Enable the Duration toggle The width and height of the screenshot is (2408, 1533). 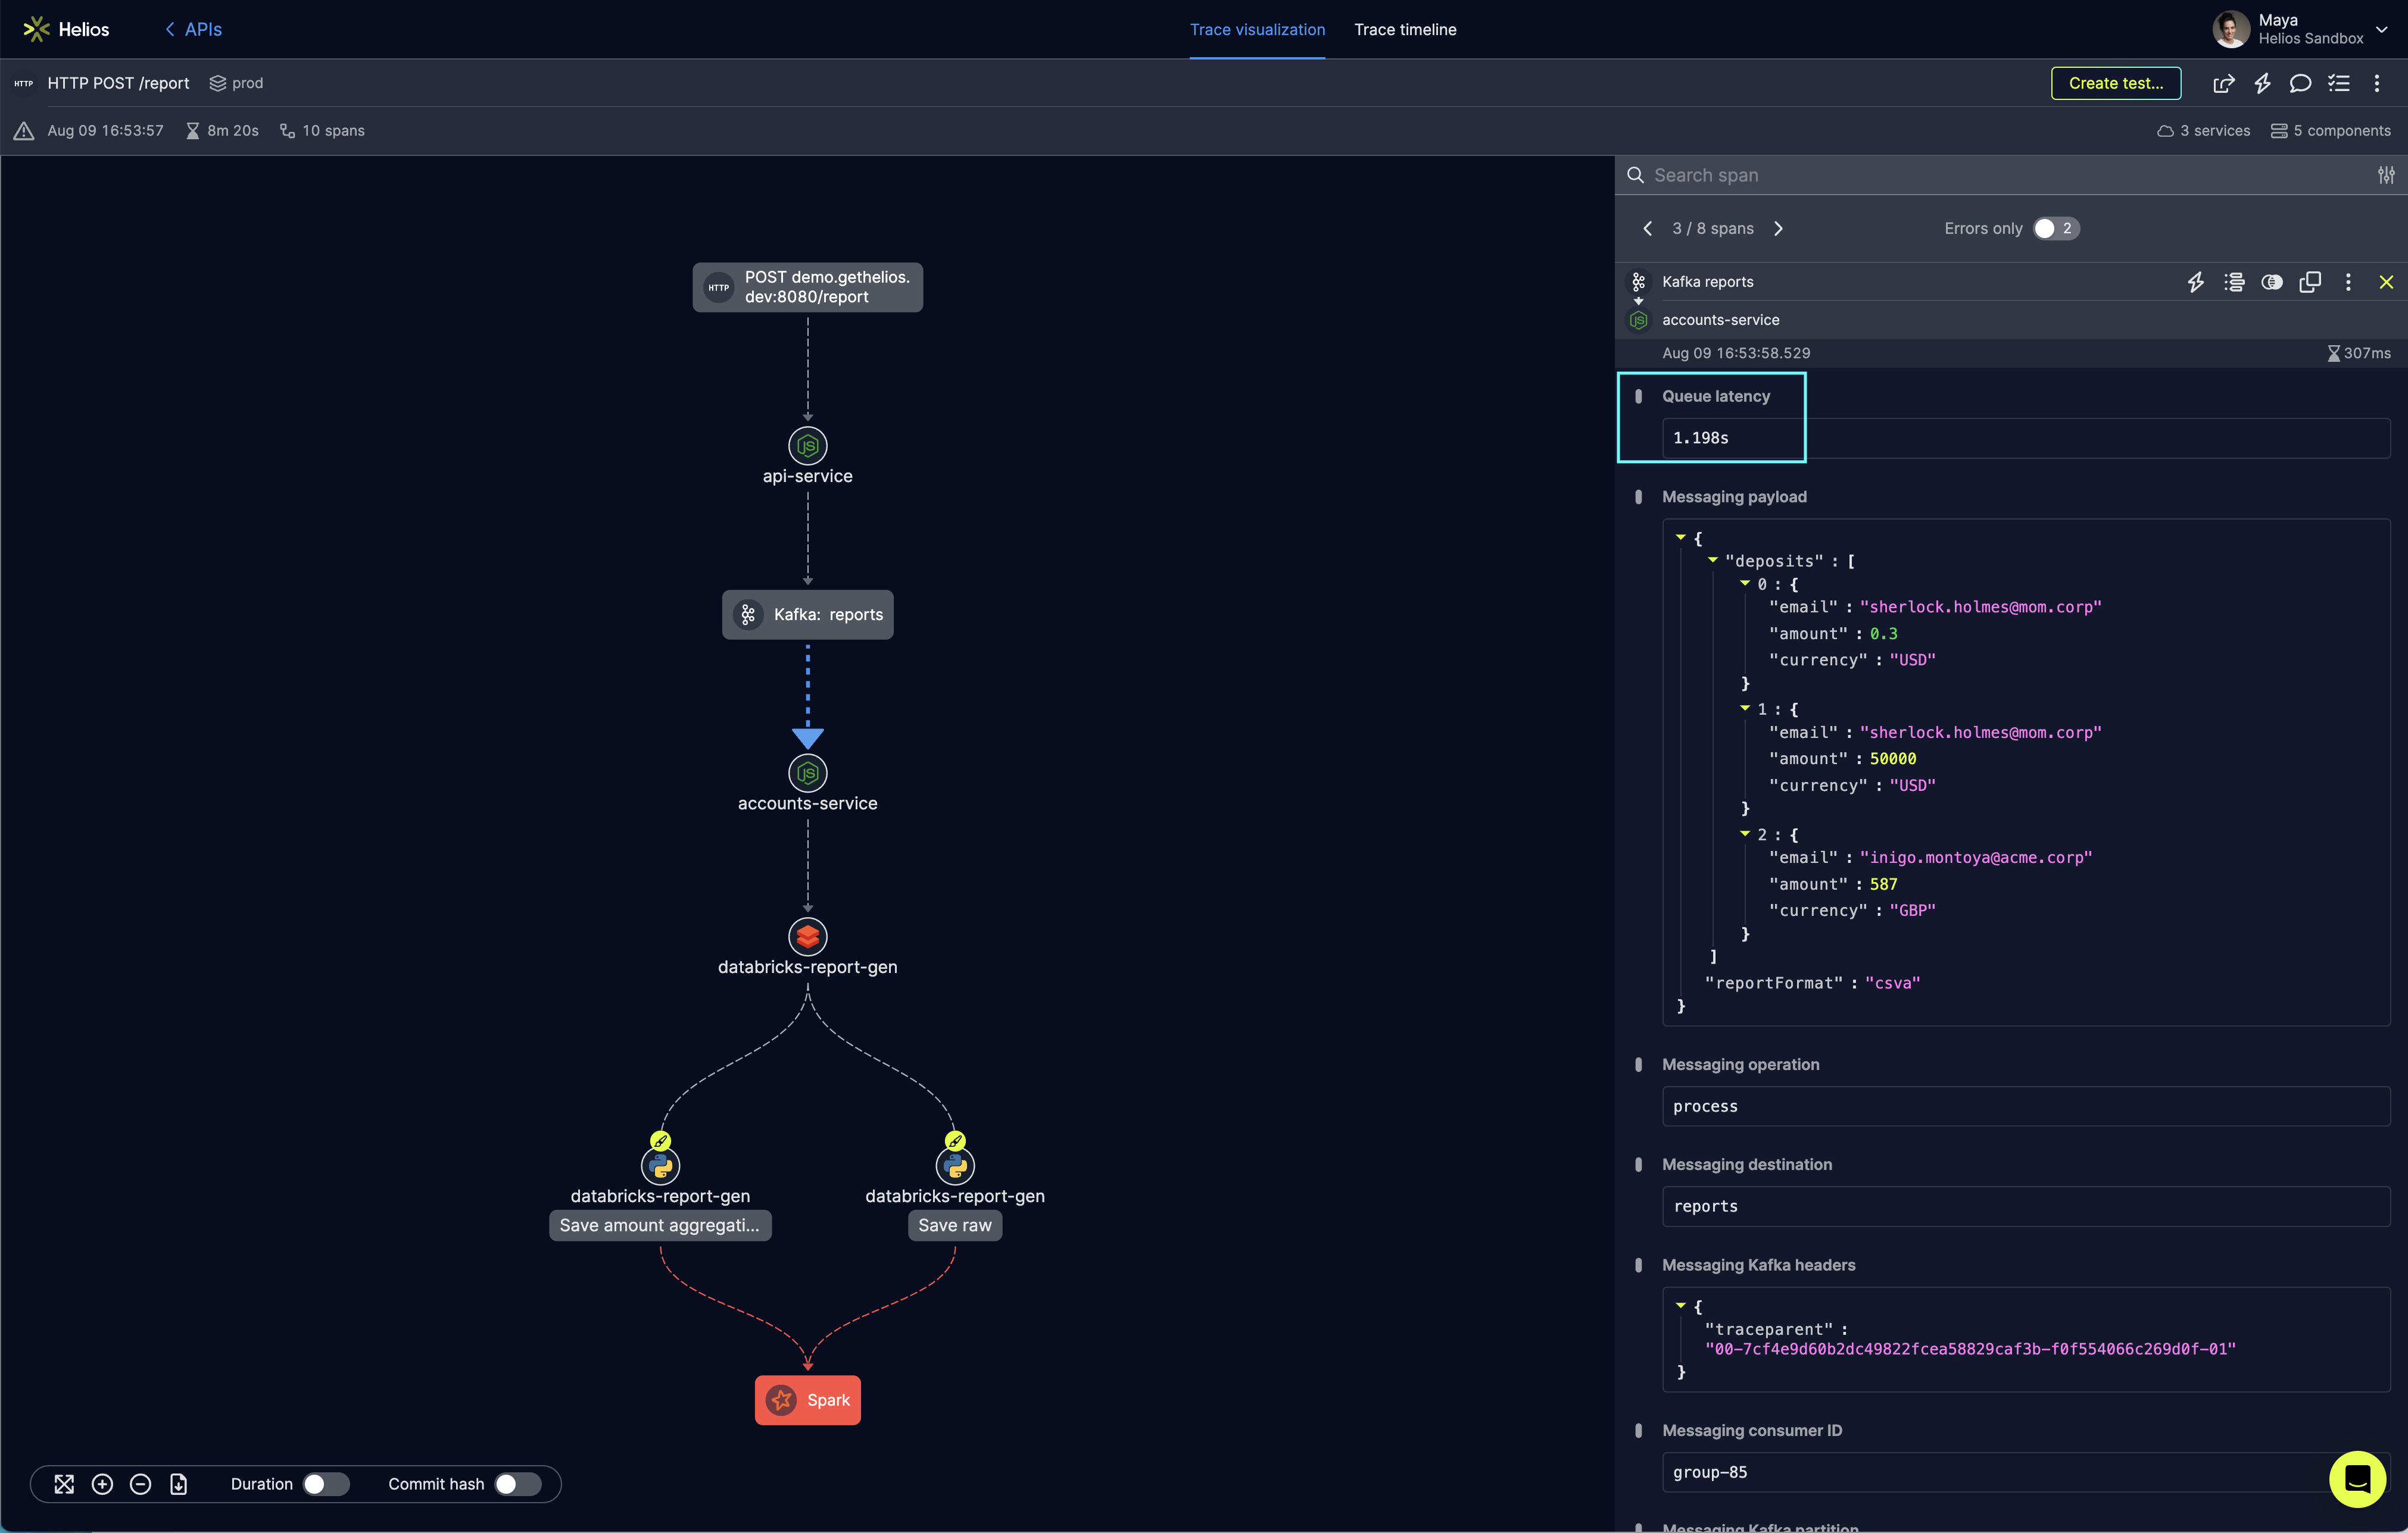click(x=326, y=1484)
